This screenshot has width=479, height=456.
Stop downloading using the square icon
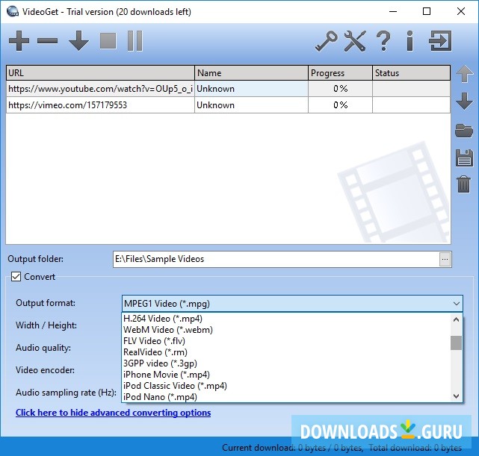click(x=108, y=41)
